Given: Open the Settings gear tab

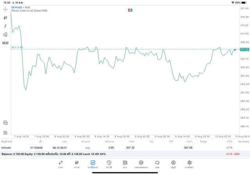Looking at the screenshot, I should pyautogui.click(x=189, y=164).
